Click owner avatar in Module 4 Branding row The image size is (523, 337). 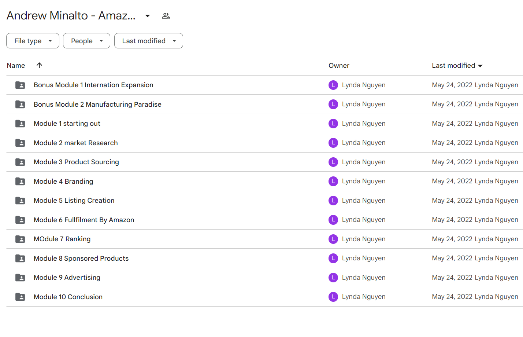(333, 181)
